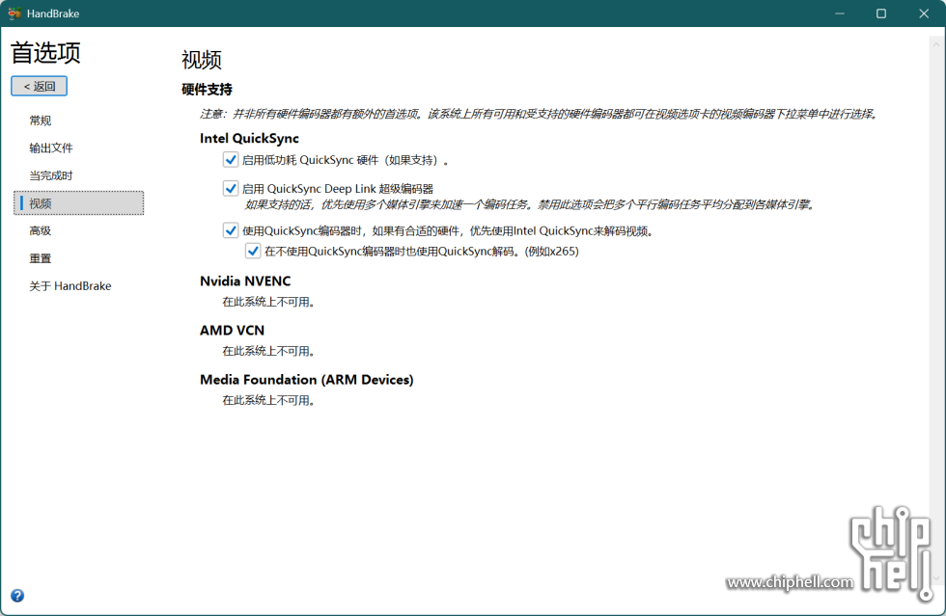Maximize the HandBrake window

(880, 13)
